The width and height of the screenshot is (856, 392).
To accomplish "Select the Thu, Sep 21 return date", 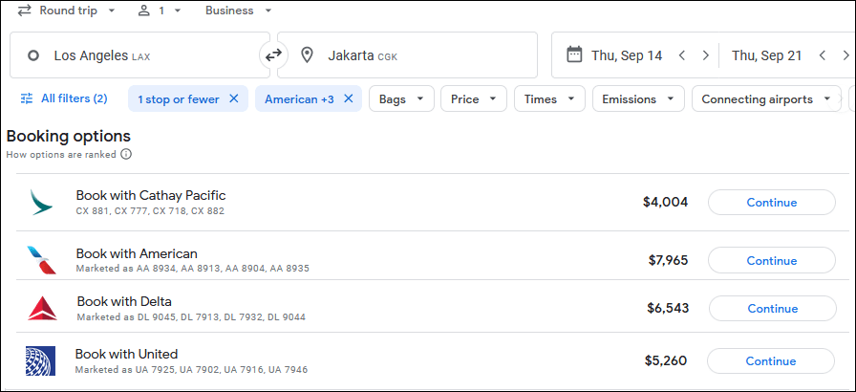I will pyautogui.click(x=766, y=55).
